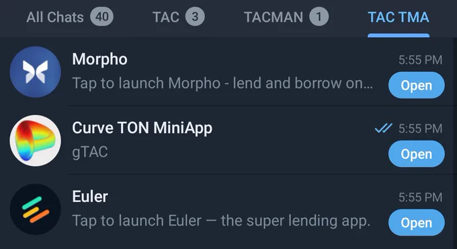Click the TAC unread badge 3

coord(195,17)
